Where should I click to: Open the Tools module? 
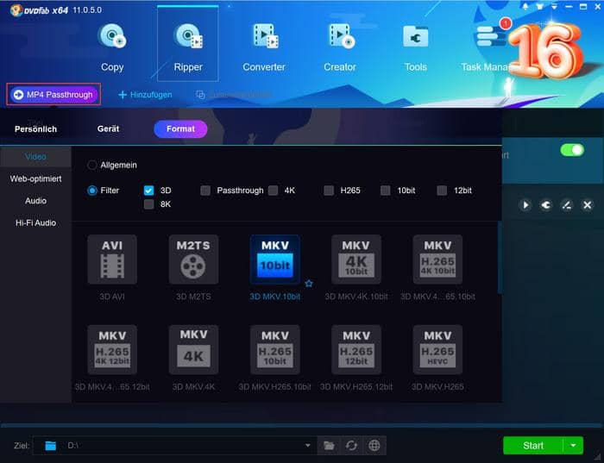(x=416, y=47)
